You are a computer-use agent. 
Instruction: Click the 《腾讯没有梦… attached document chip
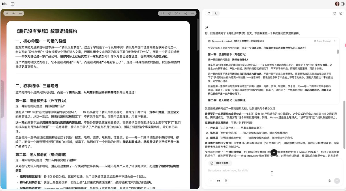point(221,163)
